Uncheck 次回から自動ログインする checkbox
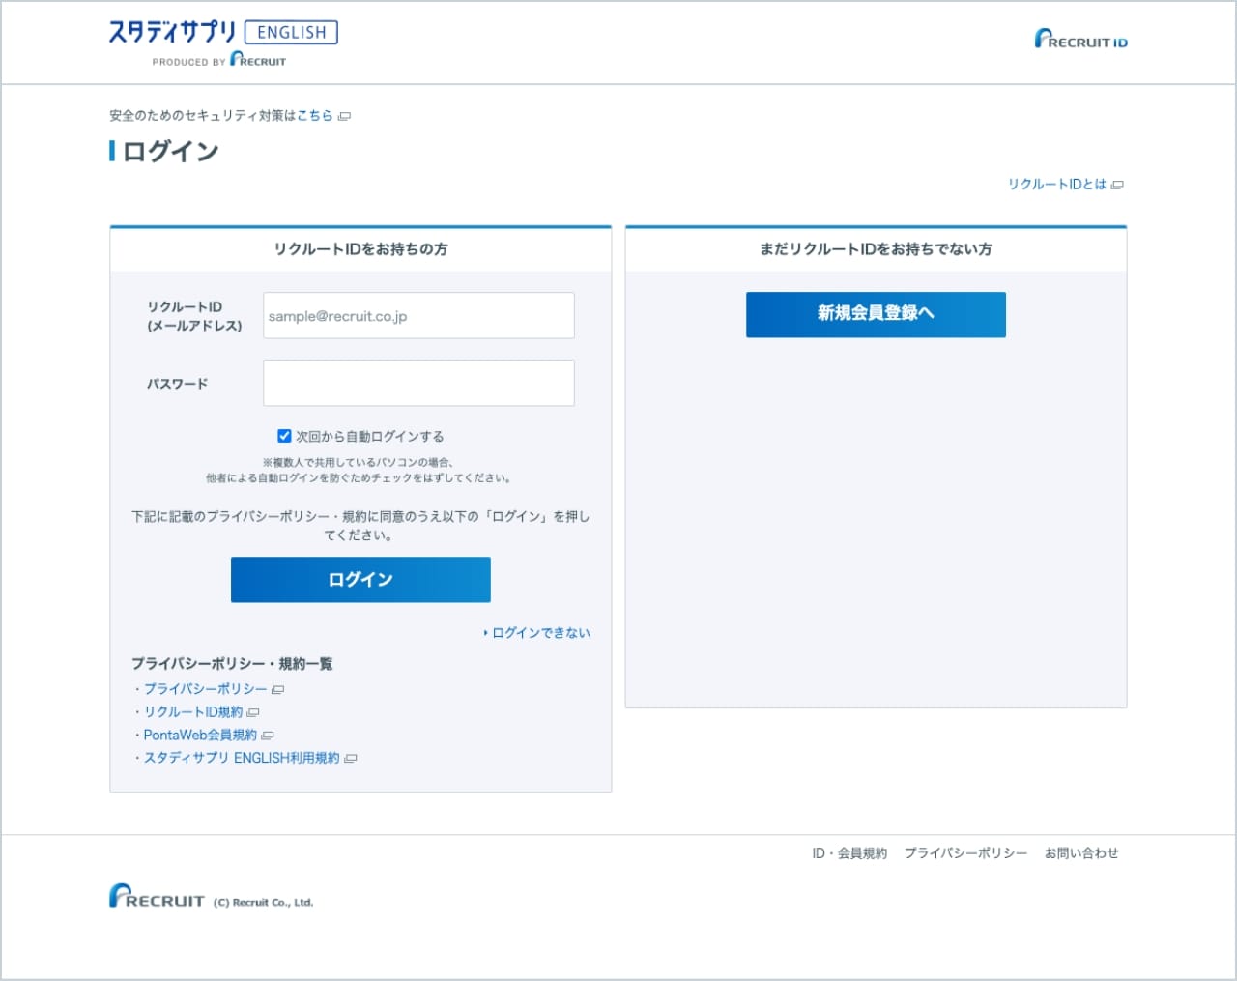This screenshot has height=981, width=1237. 284,436
